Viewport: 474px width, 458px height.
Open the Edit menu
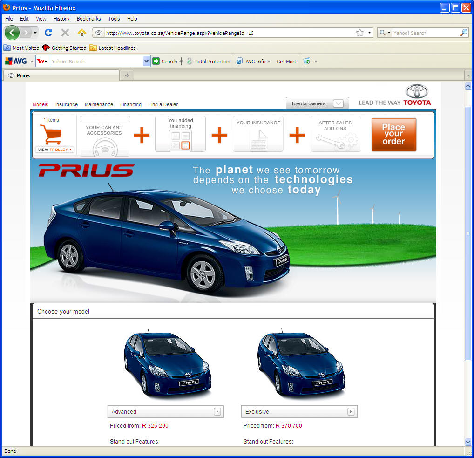pyautogui.click(x=24, y=19)
